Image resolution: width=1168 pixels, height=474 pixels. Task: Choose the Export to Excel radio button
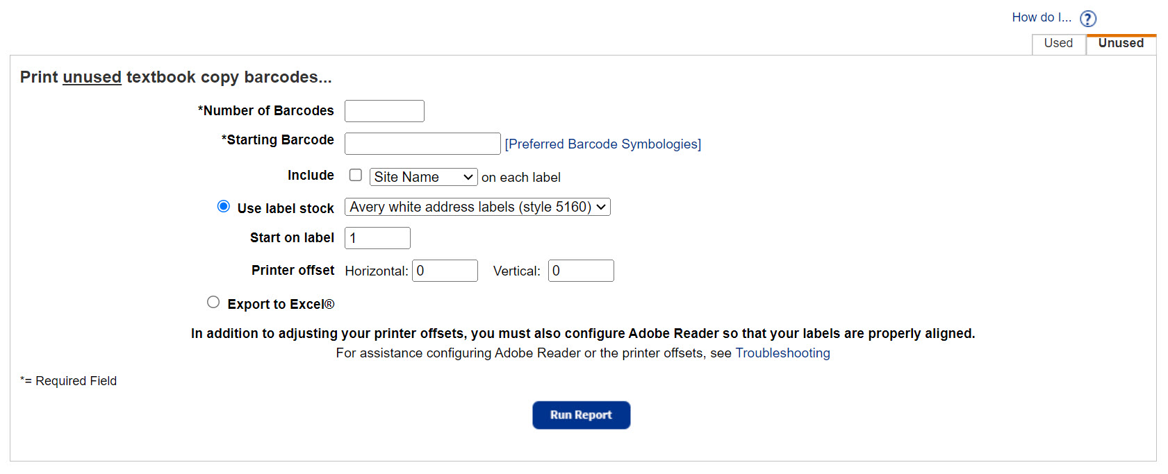point(213,302)
